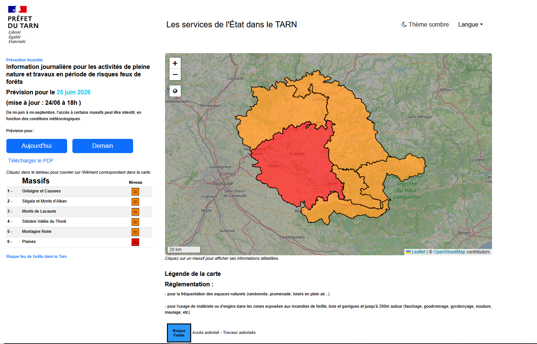
Task: Show forecast for Demain
Action: tap(103, 146)
